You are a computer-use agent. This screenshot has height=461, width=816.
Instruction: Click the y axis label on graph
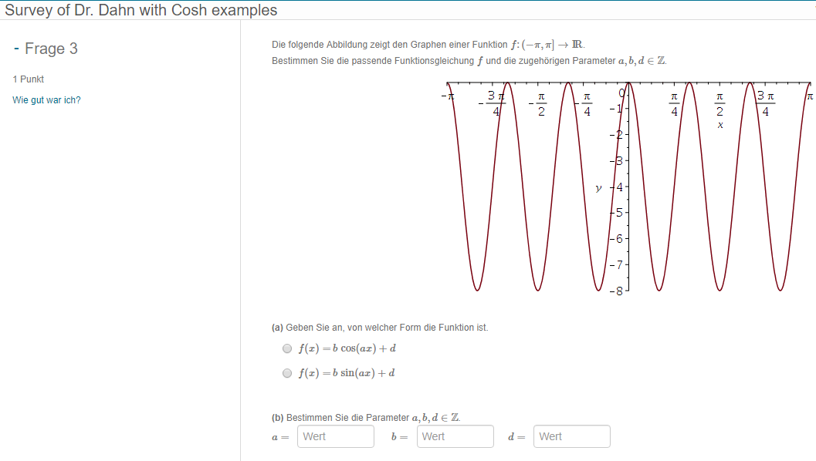pyautogui.click(x=598, y=187)
